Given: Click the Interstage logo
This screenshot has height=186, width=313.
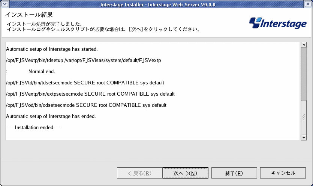Looking at the screenshot, I should point(278,23).
